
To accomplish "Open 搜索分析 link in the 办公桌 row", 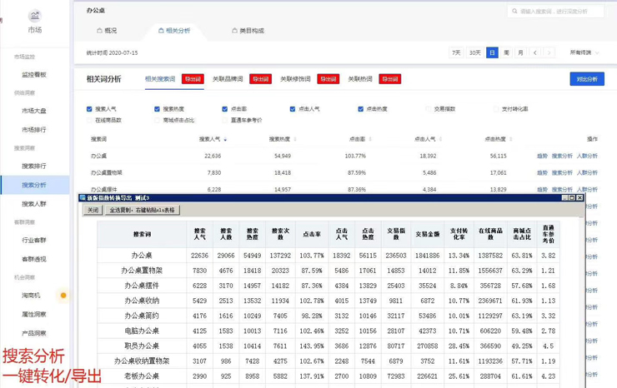I will pyautogui.click(x=562, y=156).
